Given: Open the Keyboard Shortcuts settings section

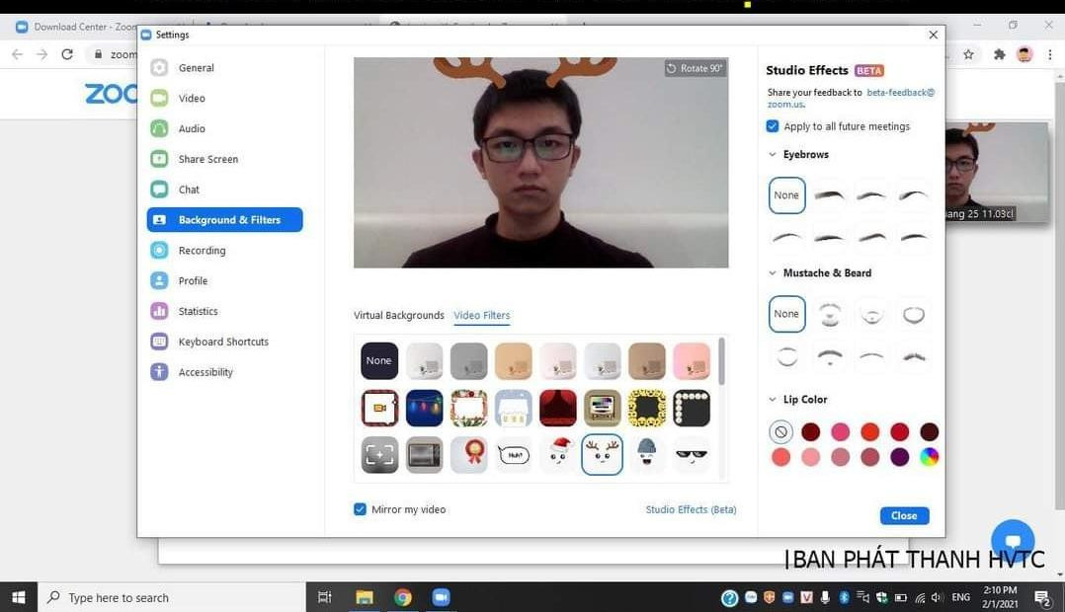Looking at the screenshot, I should (223, 342).
